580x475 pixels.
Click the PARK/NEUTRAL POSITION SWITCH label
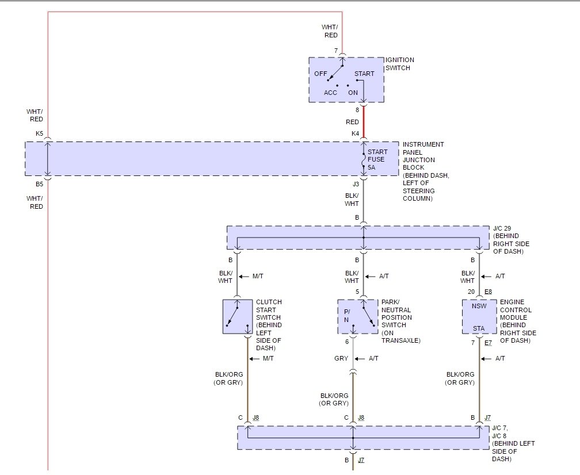400,321
